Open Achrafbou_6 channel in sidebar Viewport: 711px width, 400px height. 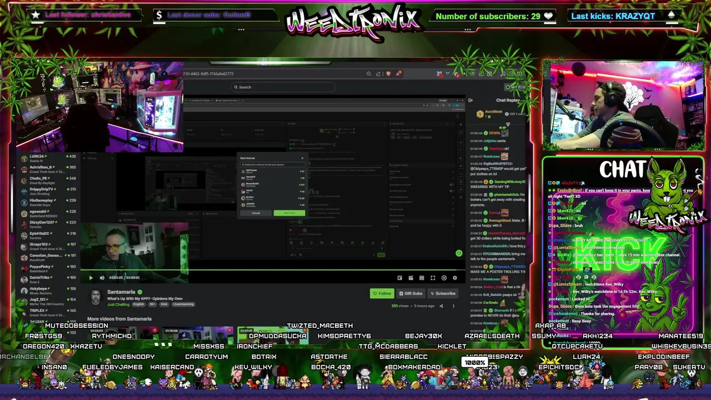click(49, 169)
